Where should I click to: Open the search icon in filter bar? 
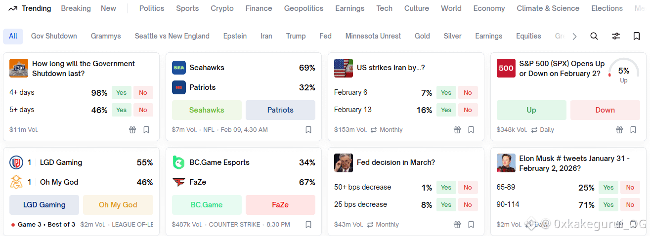click(x=594, y=36)
